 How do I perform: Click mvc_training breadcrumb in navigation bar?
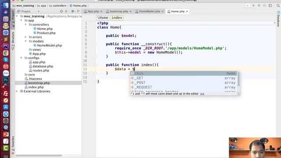point(23,6)
